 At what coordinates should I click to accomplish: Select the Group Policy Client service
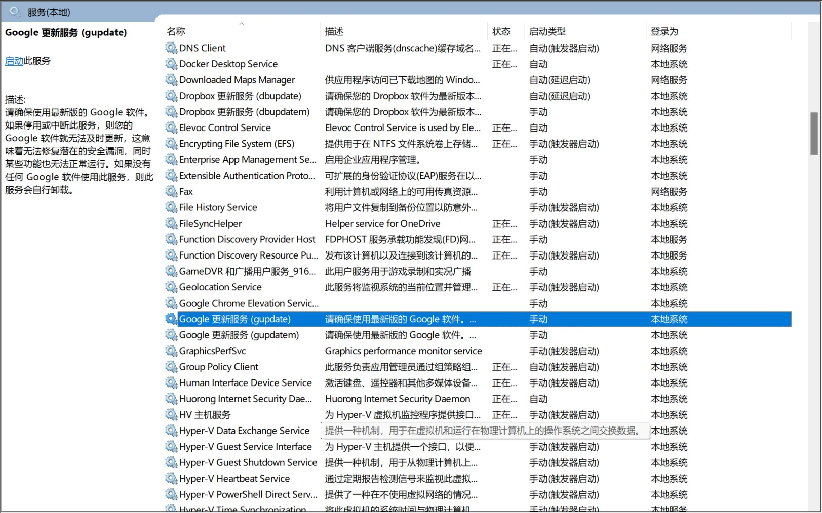pyautogui.click(x=218, y=367)
